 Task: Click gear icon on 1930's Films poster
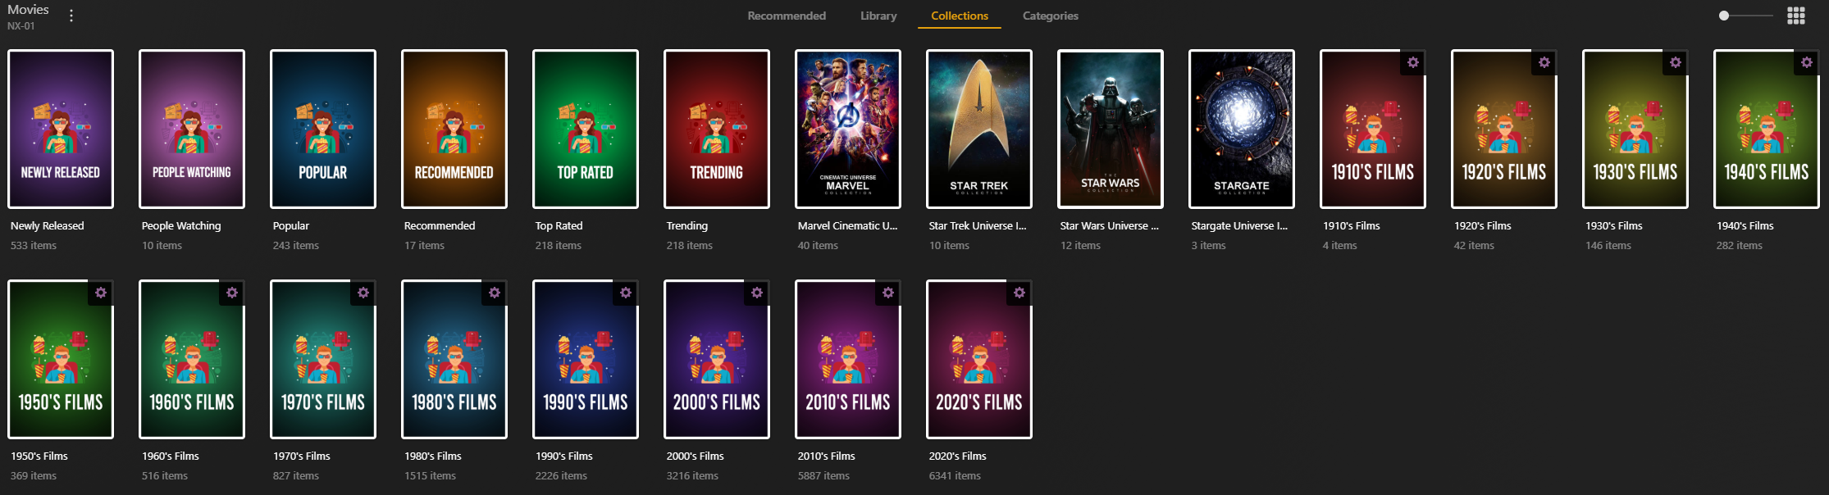click(1675, 63)
